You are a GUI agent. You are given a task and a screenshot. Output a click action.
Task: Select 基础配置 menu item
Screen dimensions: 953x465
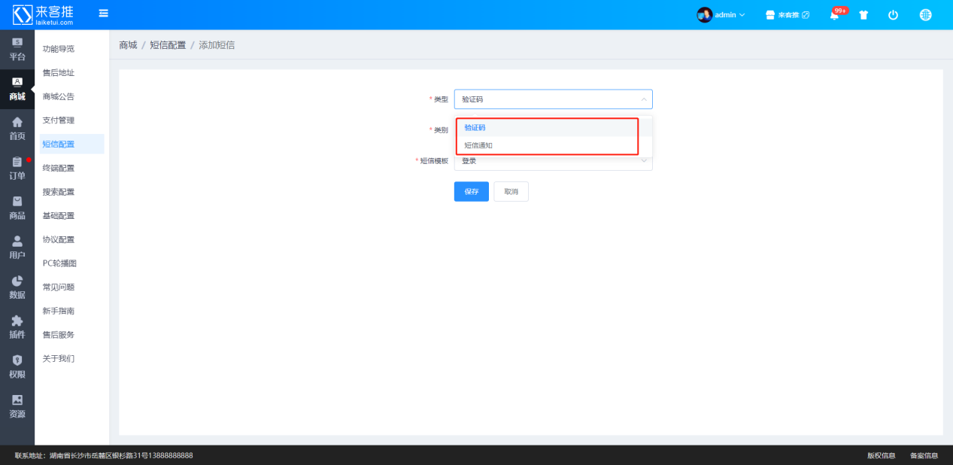[x=59, y=216]
